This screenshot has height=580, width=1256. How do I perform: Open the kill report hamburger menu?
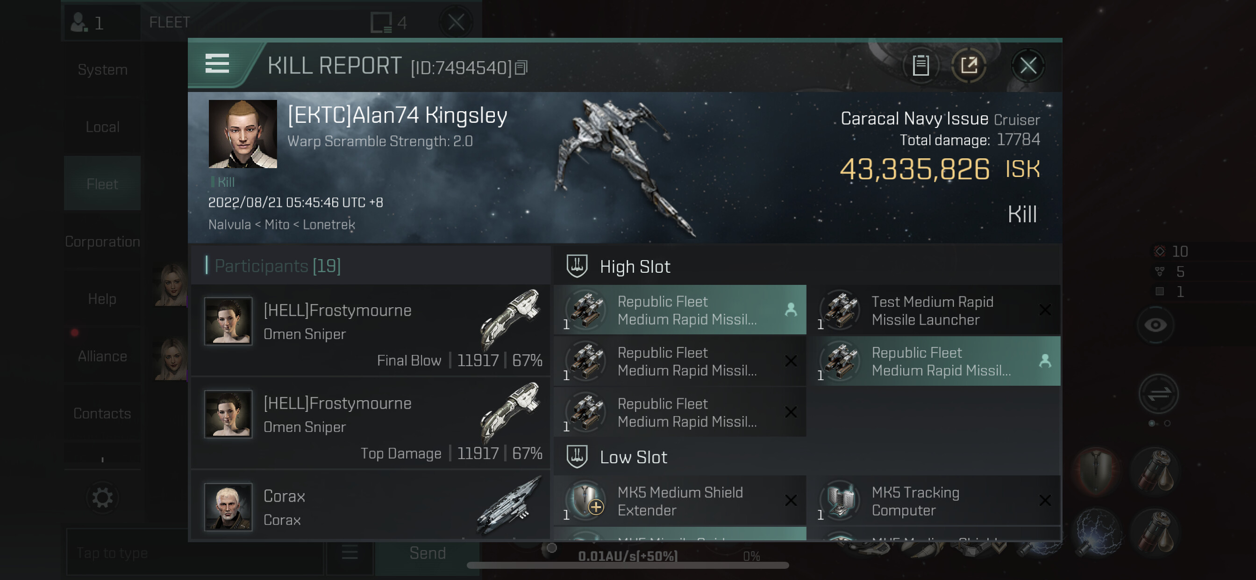[217, 64]
